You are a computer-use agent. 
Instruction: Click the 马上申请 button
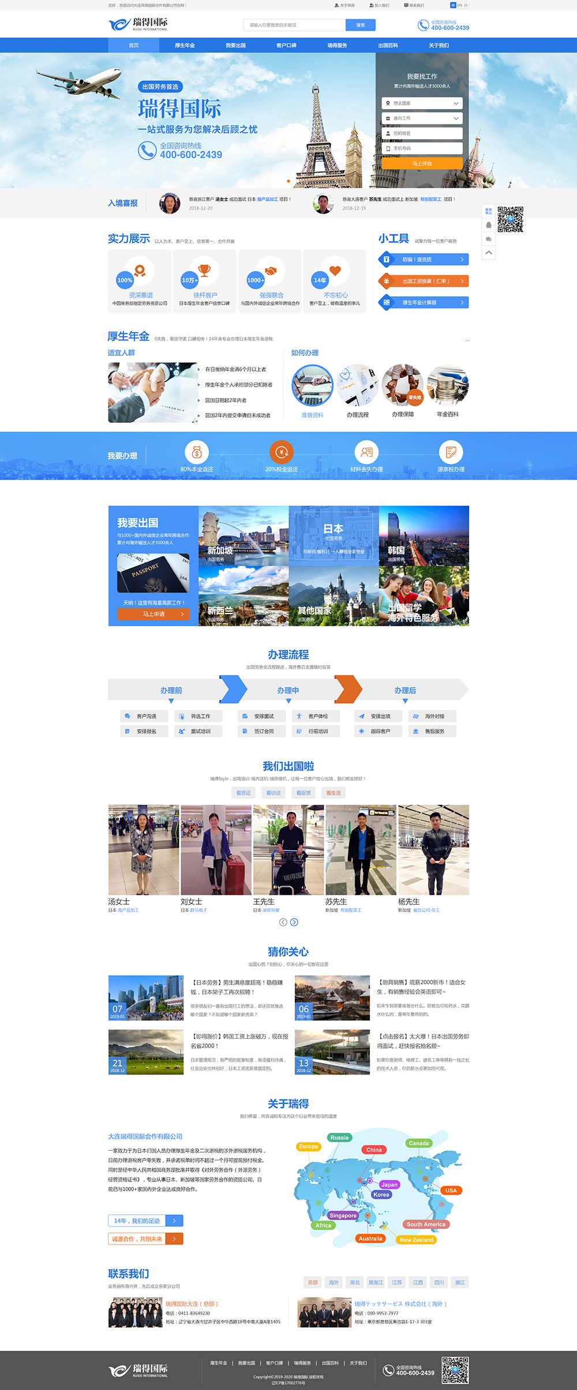(x=153, y=614)
